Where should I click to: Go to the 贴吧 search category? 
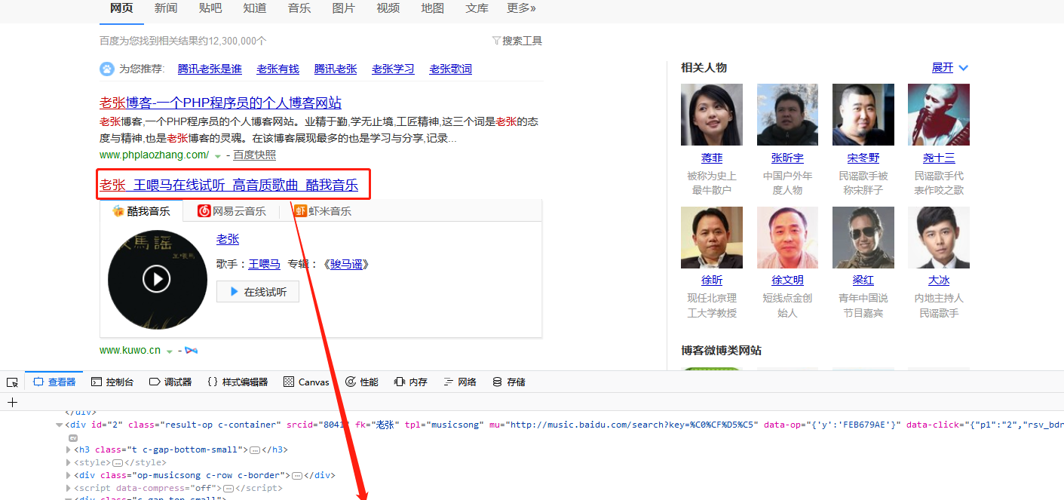coord(210,8)
